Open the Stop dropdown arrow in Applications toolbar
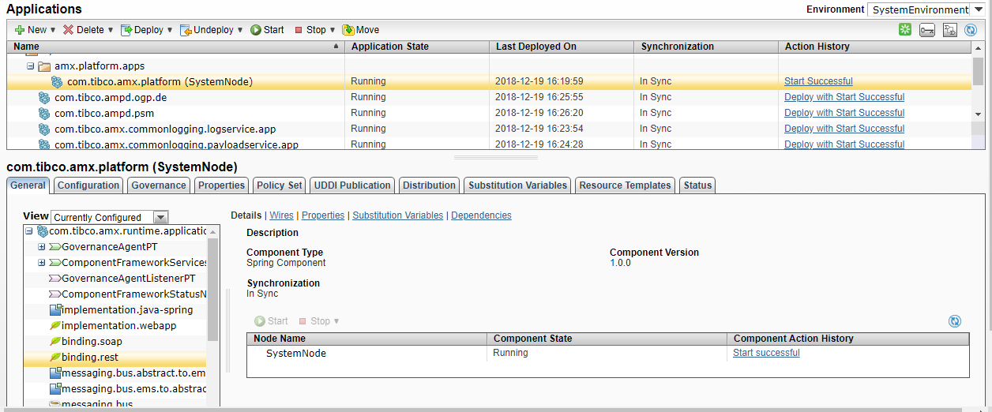The width and height of the screenshot is (992, 412). click(333, 30)
